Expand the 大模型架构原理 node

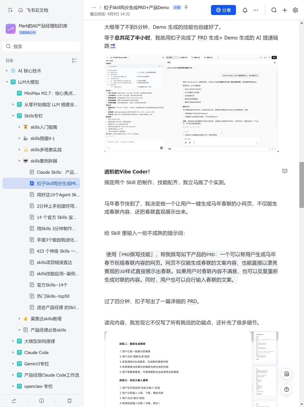[13, 341]
